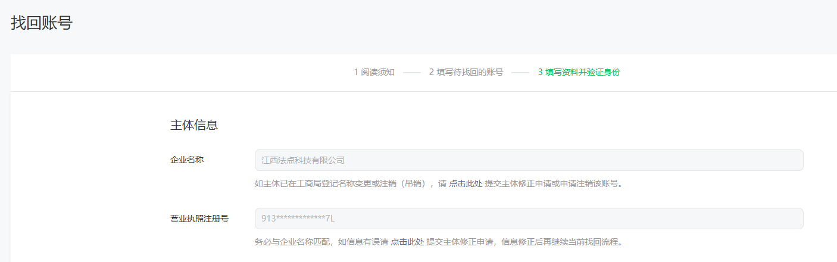Click the 企业名称 field showing 江西法点科技有限公司
This screenshot has height=262, width=837.
(529, 160)
